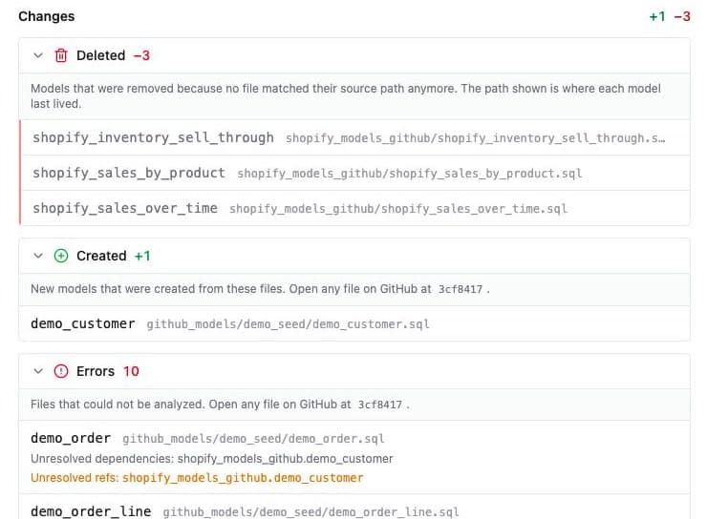Click path shopify_models_github/shopify_inventory_sell_through

tap(475, 138)
